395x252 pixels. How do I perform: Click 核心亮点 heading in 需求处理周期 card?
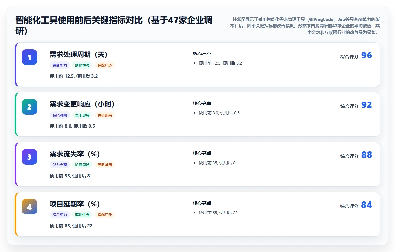(x=202, y=54)
